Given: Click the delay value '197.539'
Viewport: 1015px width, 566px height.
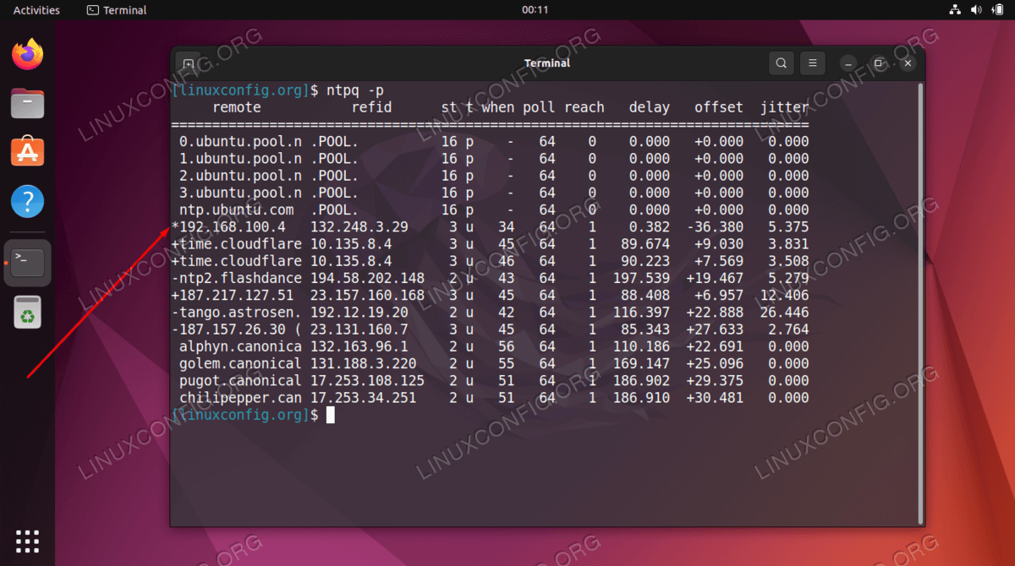Looking at the screenshot, I should click(641, 278).
